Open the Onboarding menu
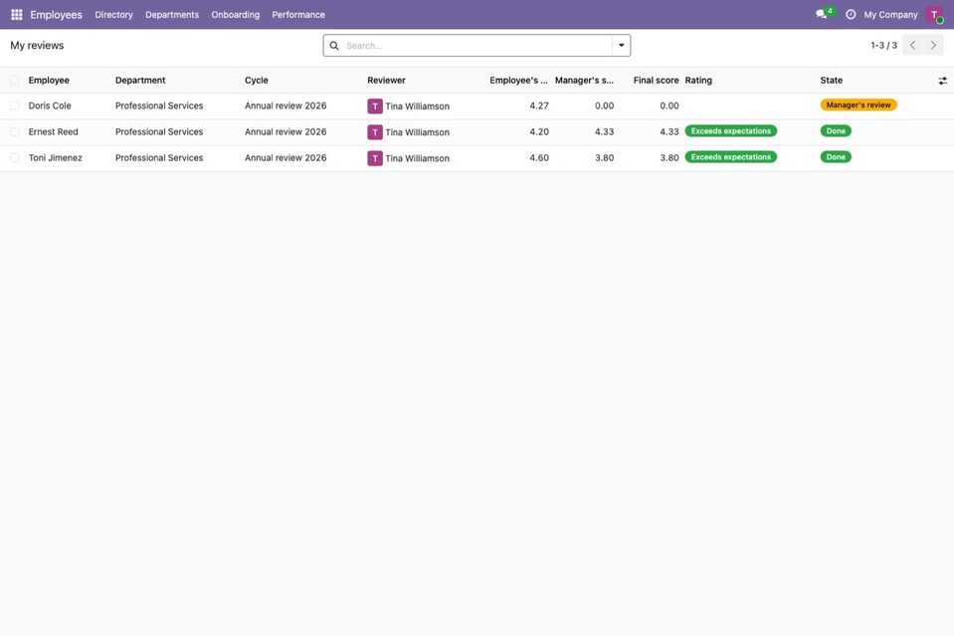954x636 pixels. point(236,15)
